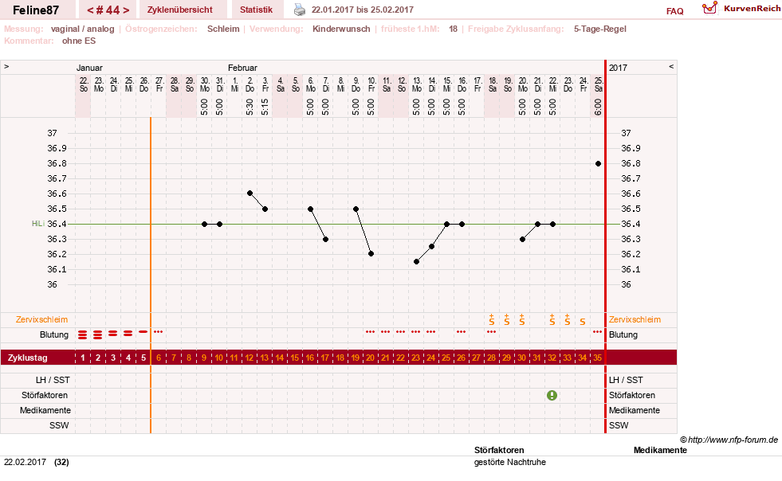Click the 'Kinderwunsch' Verwendung value
Viewport: 782px width, 481px height.
(x=341, y=29)
